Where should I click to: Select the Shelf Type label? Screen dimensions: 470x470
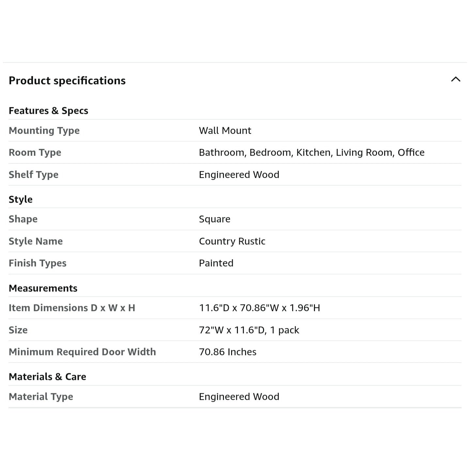34,175
